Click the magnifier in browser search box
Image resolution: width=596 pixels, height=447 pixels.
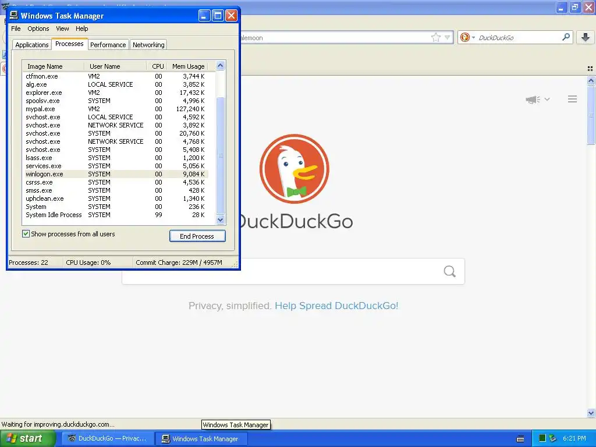566,37
